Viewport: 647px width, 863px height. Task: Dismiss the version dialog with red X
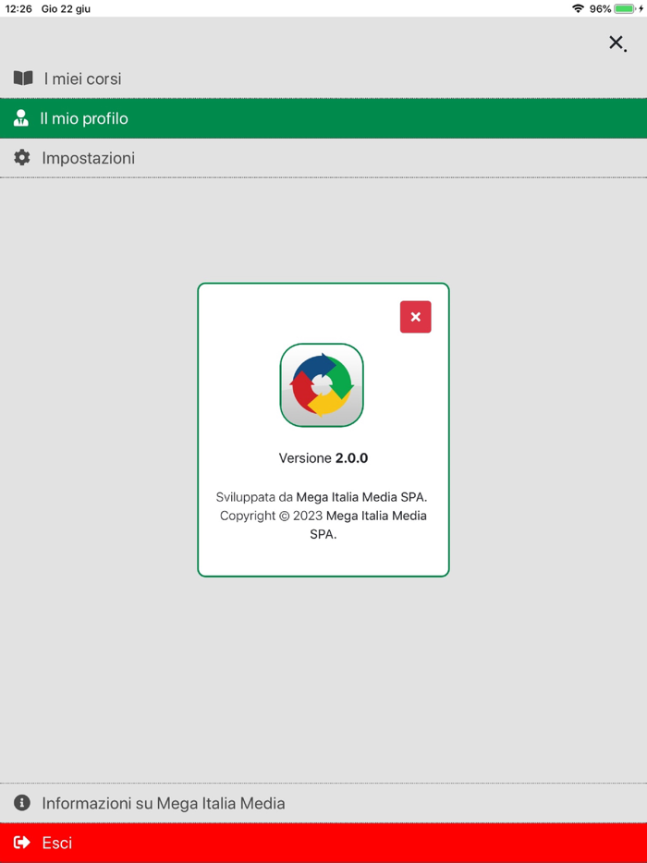click(x=416, y=317)
